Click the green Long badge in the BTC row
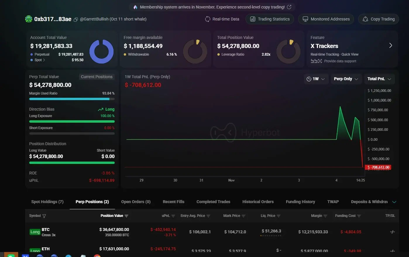 coord(35,232)
